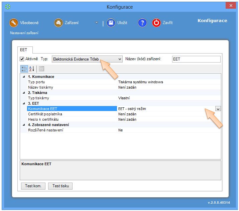Expand the small arrow next to Zařízení
Screen dimensions: 239x211
[97, 23]
